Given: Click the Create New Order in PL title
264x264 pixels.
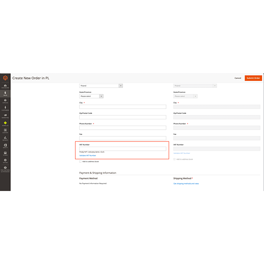Looking at the screenshot, I should 31,78.
